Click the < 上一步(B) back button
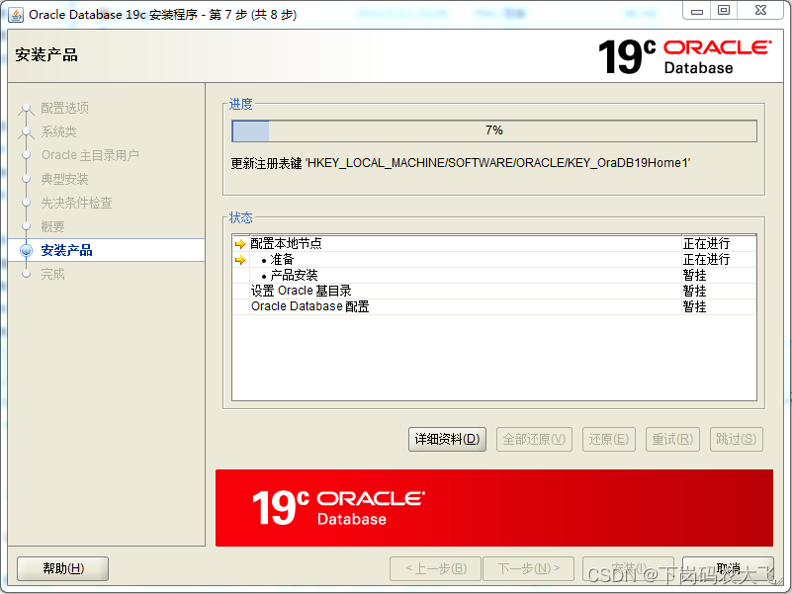This screenshot has width=792, height=594. pyautogui.click(x=436, y=568)
